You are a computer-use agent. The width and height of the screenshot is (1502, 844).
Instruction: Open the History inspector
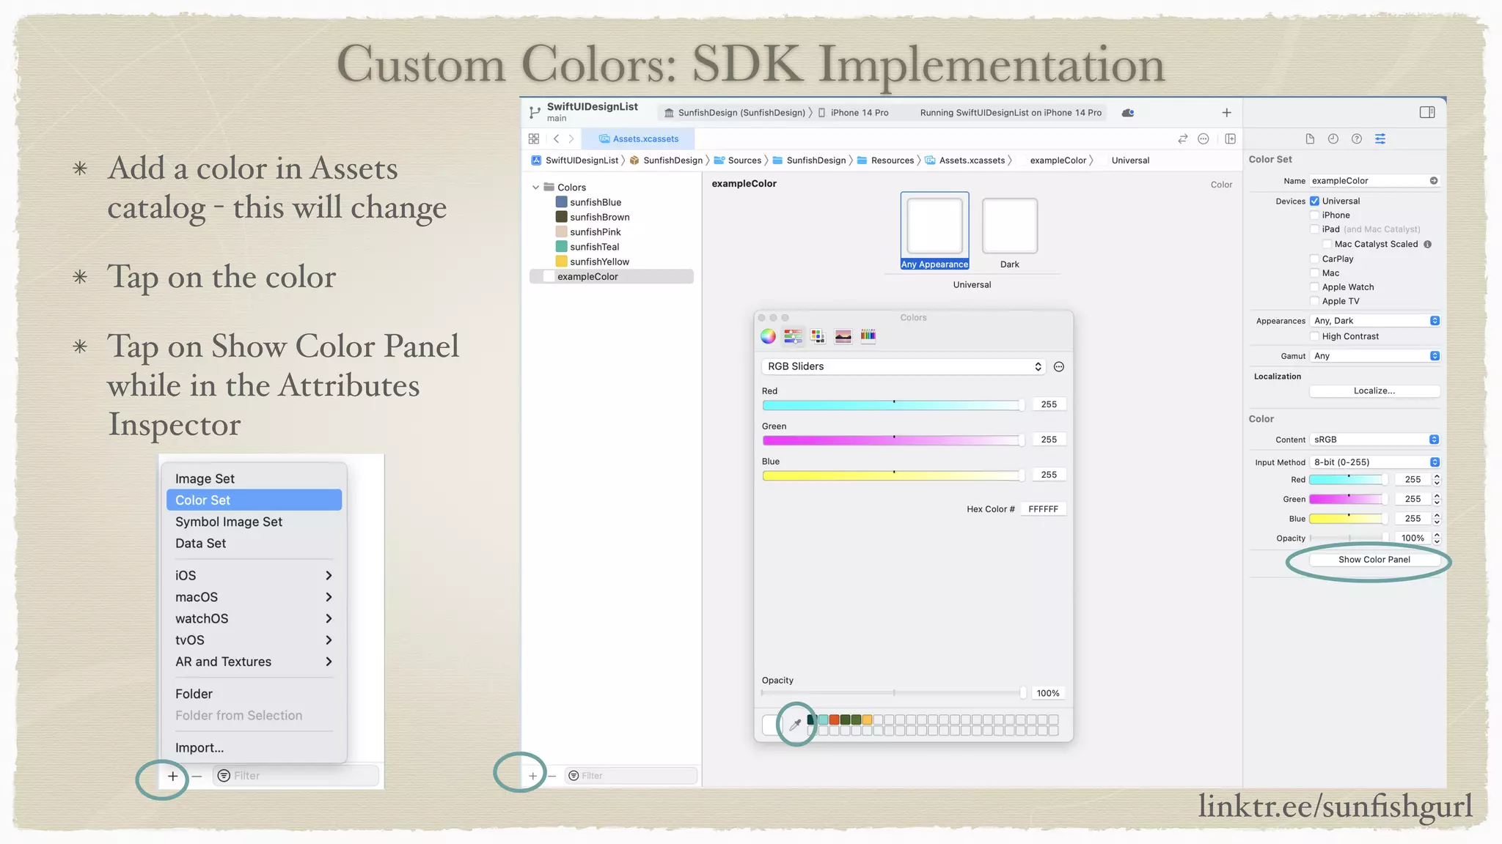pos(1333,139)
